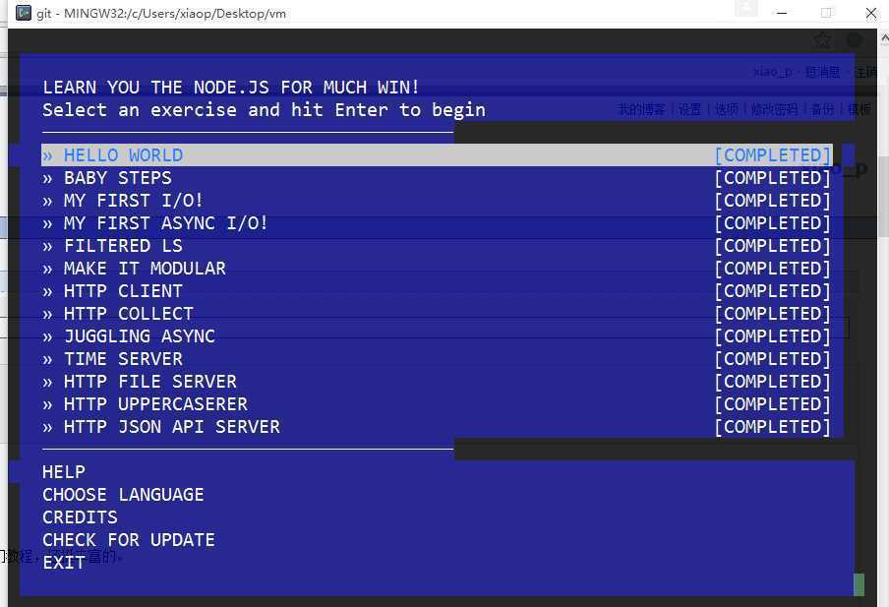Viewport: 889px width, 607px height.
Task: Click COMPLETED status of BABY STEPS row
Action: (x=772, y=177)
